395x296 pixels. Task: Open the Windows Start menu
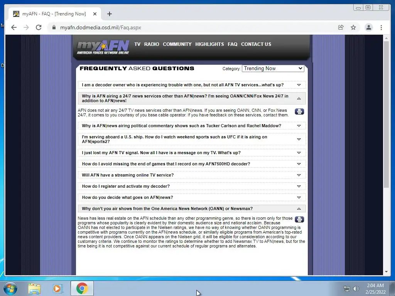click(x=10, y=289)
